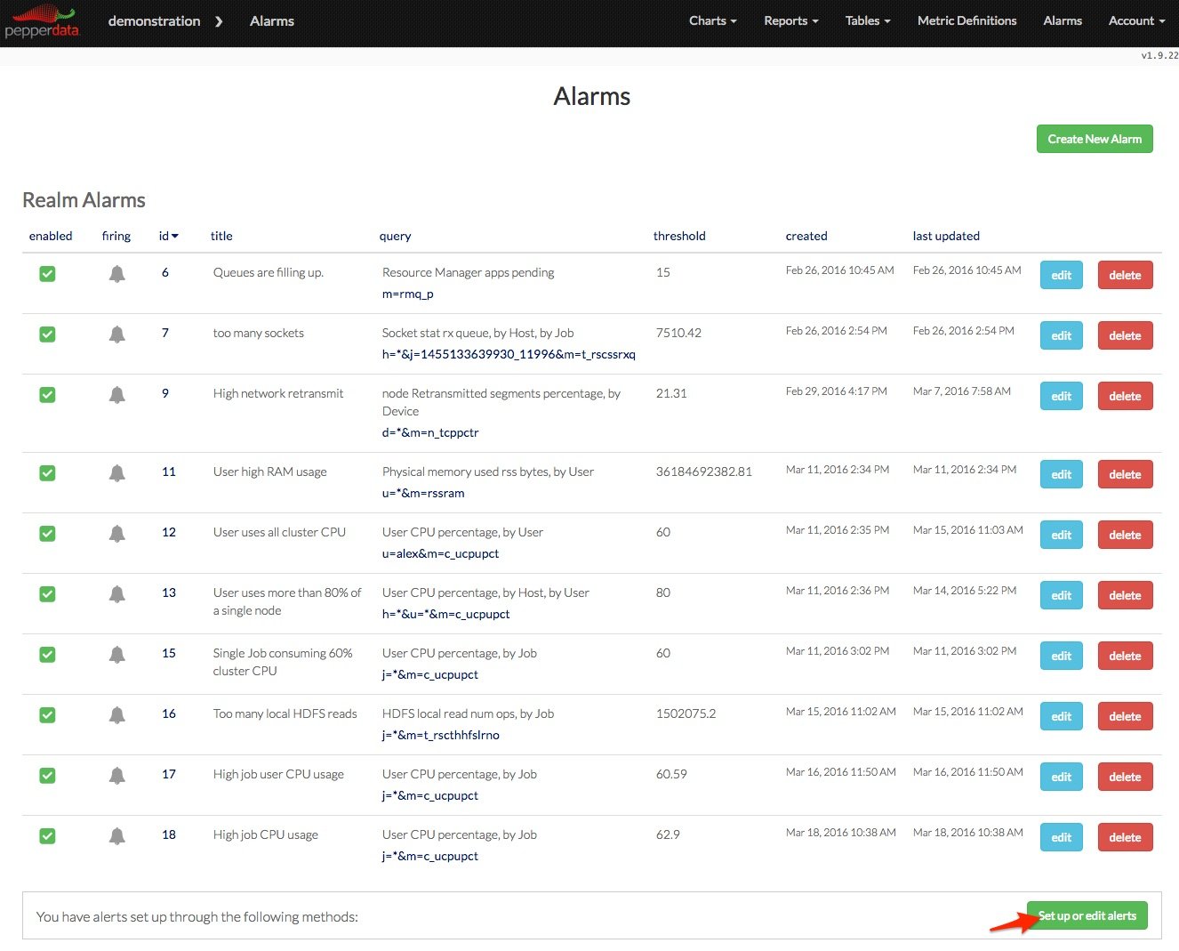
Task: Uncheck enabled for User uses all cluster CPU
Action: pyautogui.click(x=48, y=534)
